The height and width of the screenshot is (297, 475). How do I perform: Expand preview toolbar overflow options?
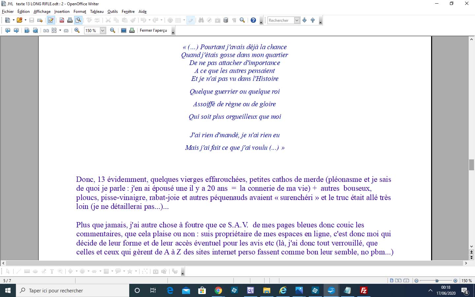(x=173, y=31)
